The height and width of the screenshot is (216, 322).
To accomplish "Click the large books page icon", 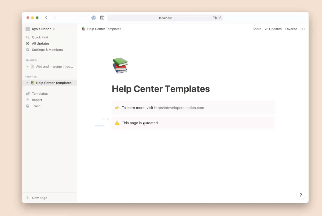I will 120,65.
